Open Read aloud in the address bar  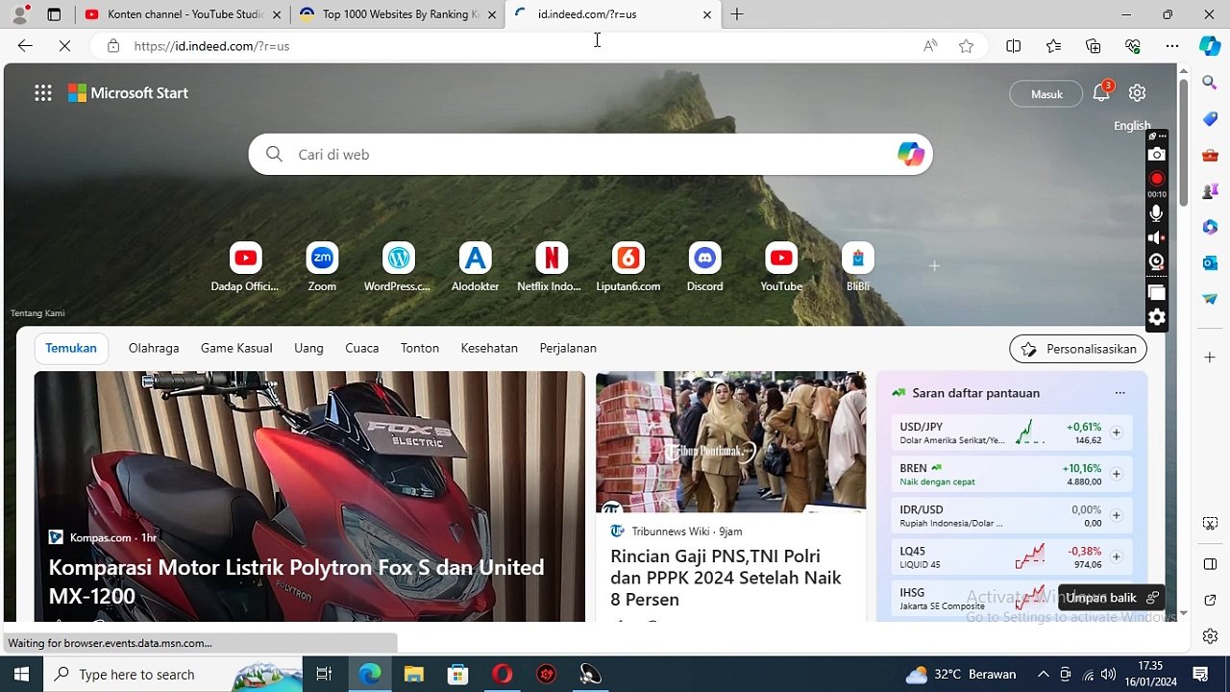930,46
